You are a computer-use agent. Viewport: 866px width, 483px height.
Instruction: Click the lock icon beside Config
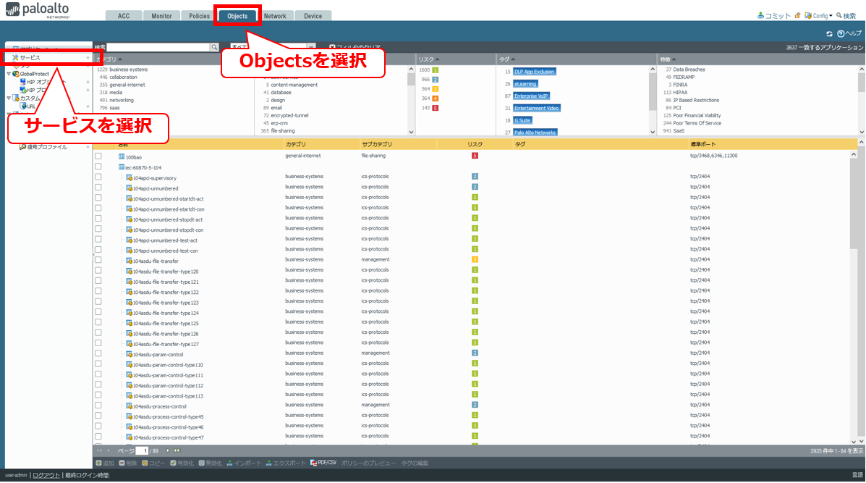point(797,15)
